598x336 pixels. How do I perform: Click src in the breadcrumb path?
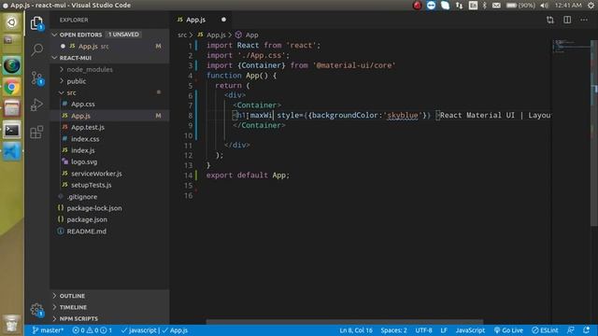coord(182,35)
